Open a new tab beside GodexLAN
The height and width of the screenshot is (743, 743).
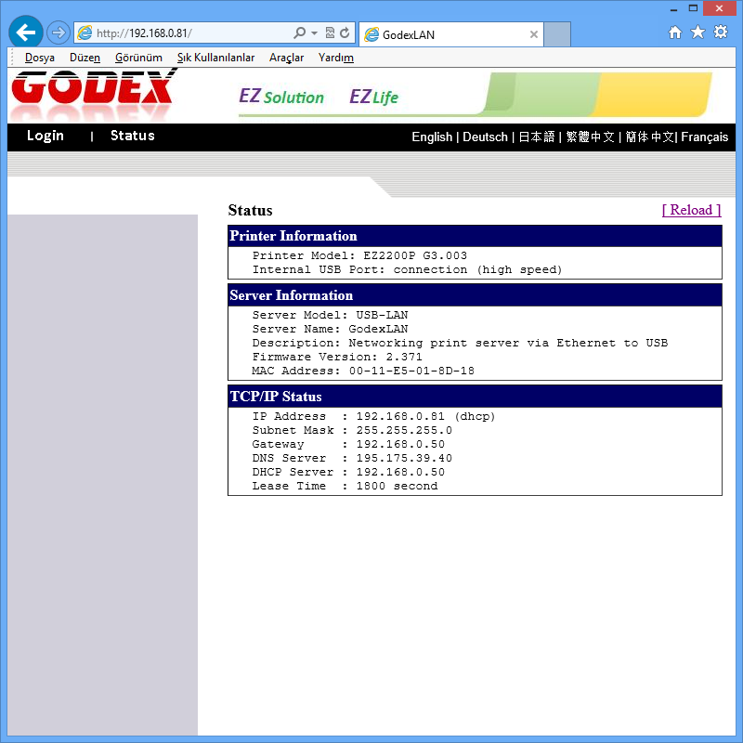557,35
